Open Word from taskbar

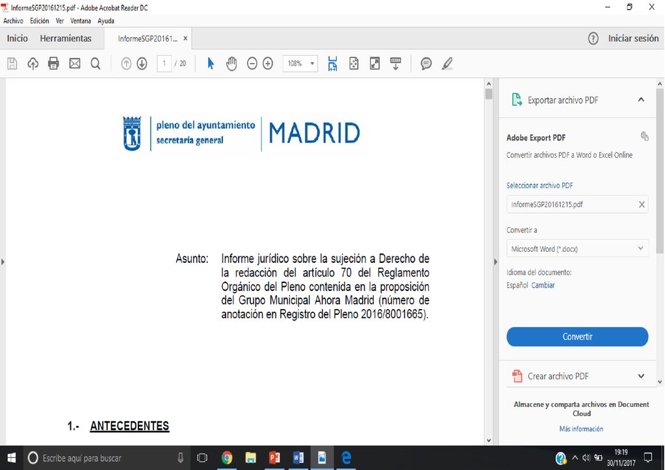pos(298,458)
